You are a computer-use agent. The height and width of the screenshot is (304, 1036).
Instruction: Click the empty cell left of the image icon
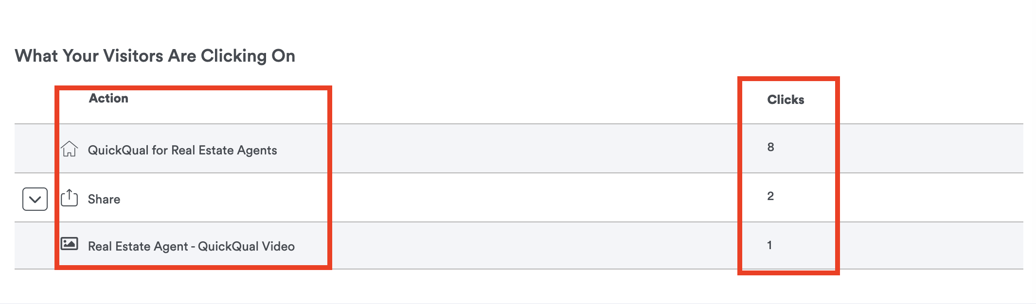[35, 245]
